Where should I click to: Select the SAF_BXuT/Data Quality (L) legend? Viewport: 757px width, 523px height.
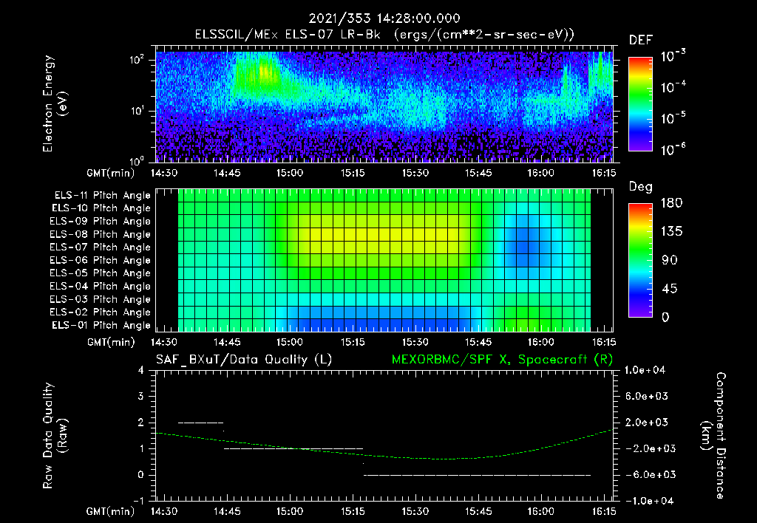tap(244, 360)
